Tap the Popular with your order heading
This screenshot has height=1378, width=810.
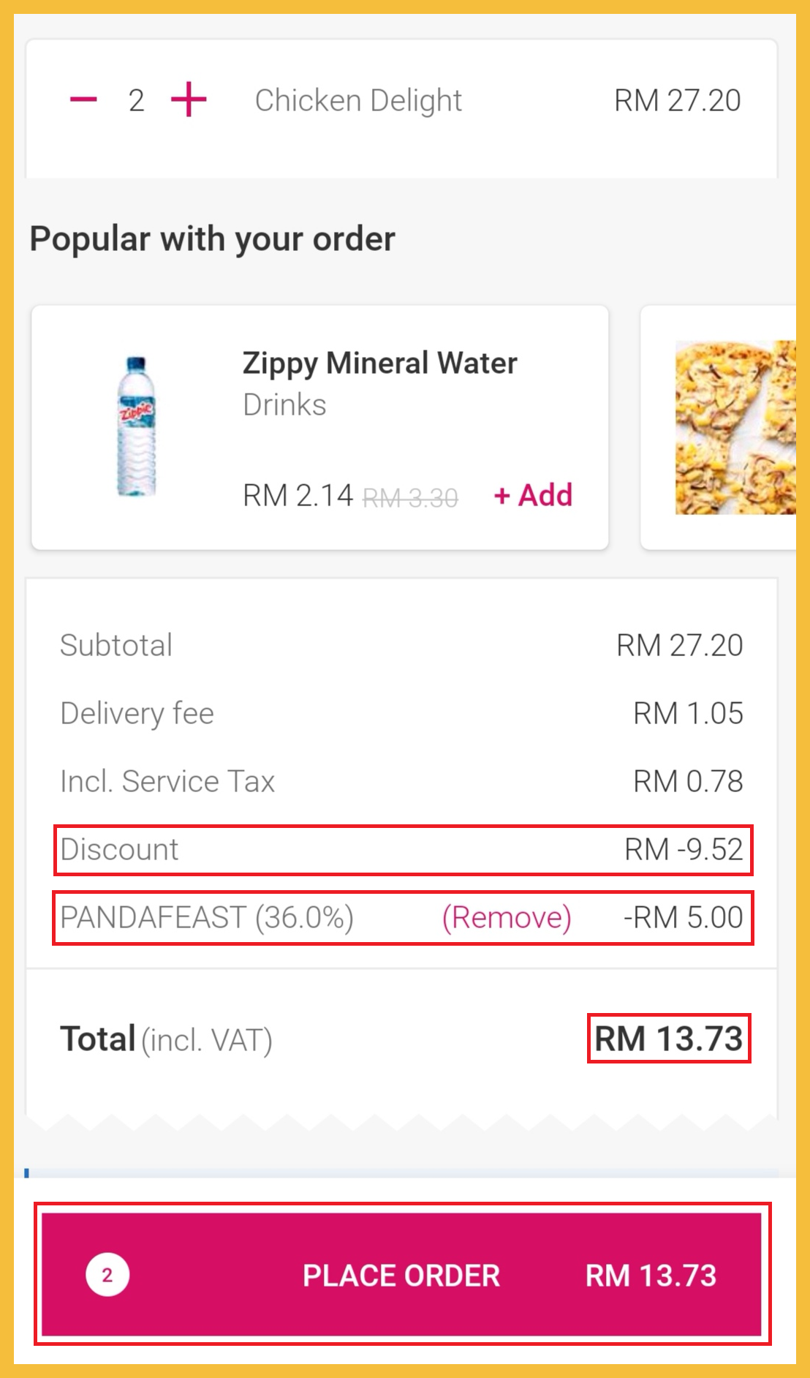[212, 239]
